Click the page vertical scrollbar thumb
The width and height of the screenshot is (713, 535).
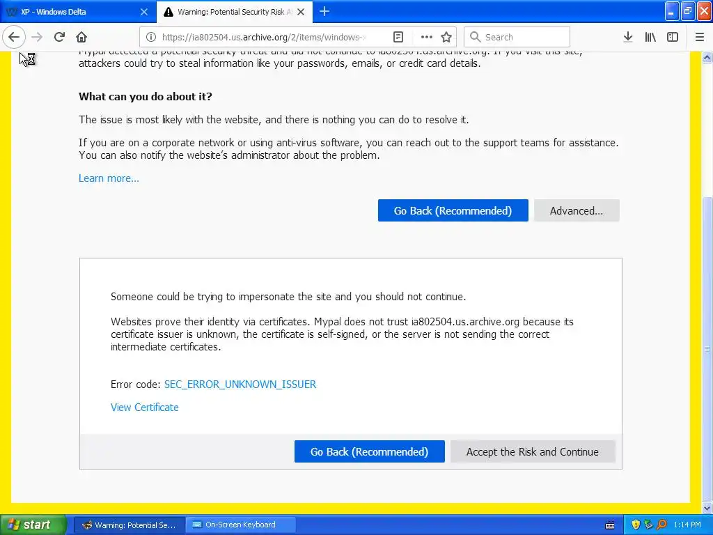point(707,348)
